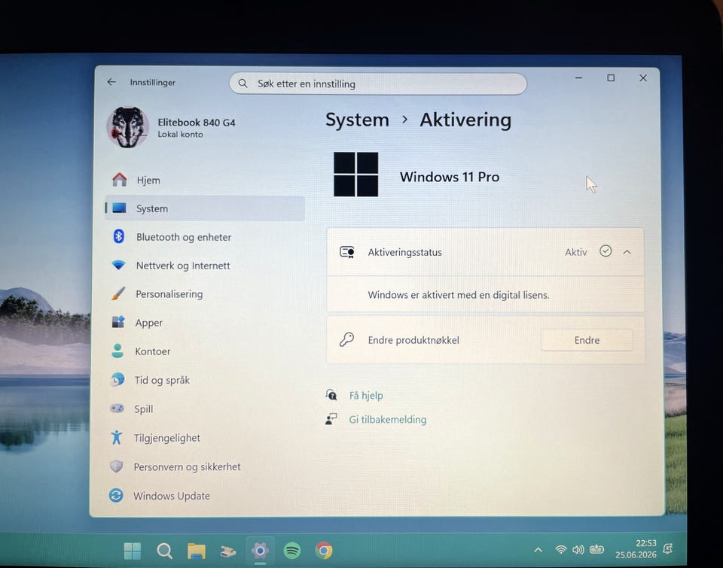
Task: Click the Hjem house icon
Action: (x=120, y=180)
